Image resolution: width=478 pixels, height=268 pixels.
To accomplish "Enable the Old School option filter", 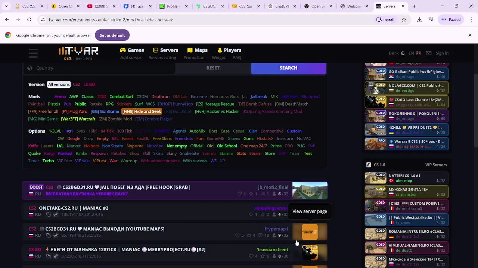I will point(227,146).
